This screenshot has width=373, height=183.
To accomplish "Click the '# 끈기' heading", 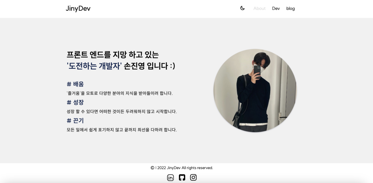I will [75, 120].
